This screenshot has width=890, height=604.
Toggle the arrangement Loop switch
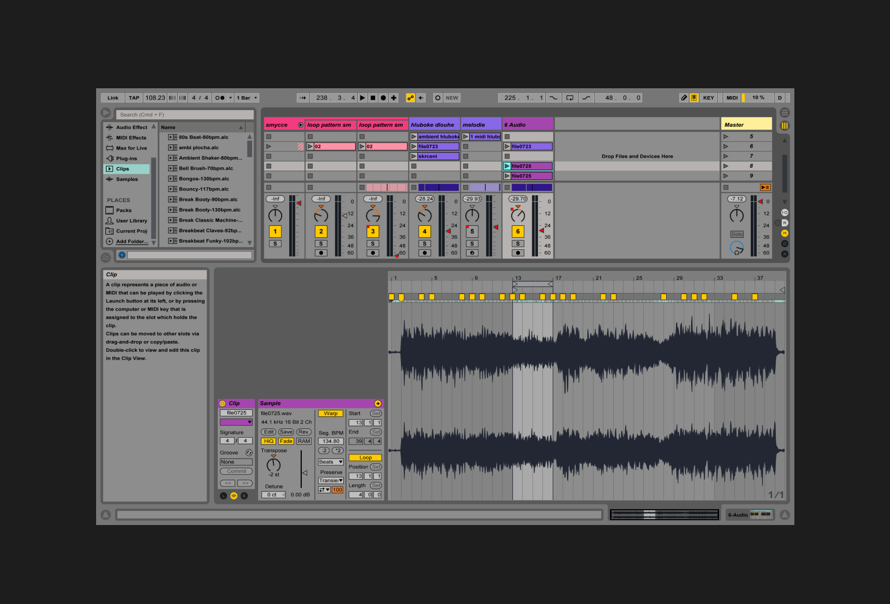tap(570, 98)
